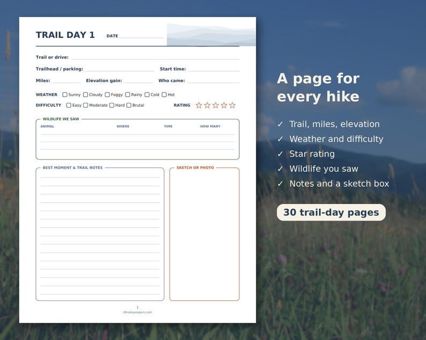Click the Star rating text
The width and height of the screenshot is (426, 340).
point(312,154)
